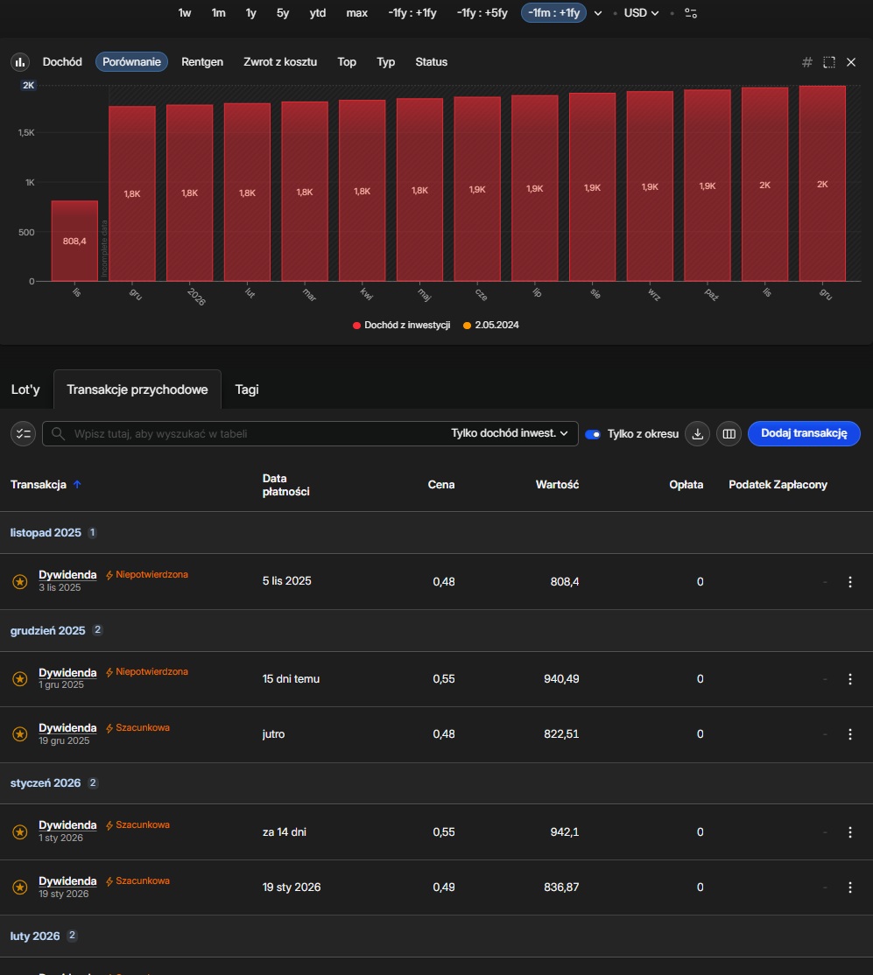Open the filter settings sliders icon
The image size is (873, 975).
691,13
